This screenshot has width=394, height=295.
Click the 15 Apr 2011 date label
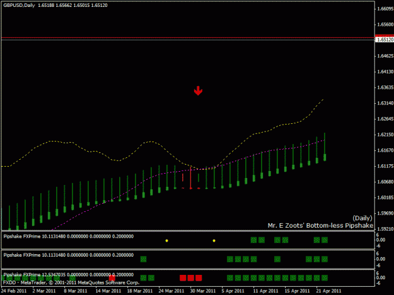(x=298, y=291)
